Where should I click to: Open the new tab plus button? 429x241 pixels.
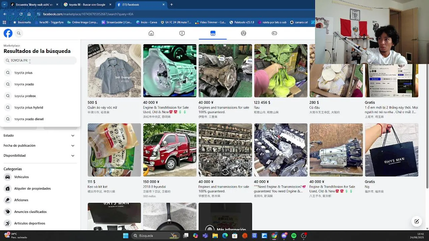click(172, 5)
